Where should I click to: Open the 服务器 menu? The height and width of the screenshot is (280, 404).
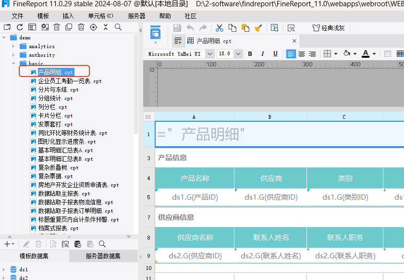(136, 16)
